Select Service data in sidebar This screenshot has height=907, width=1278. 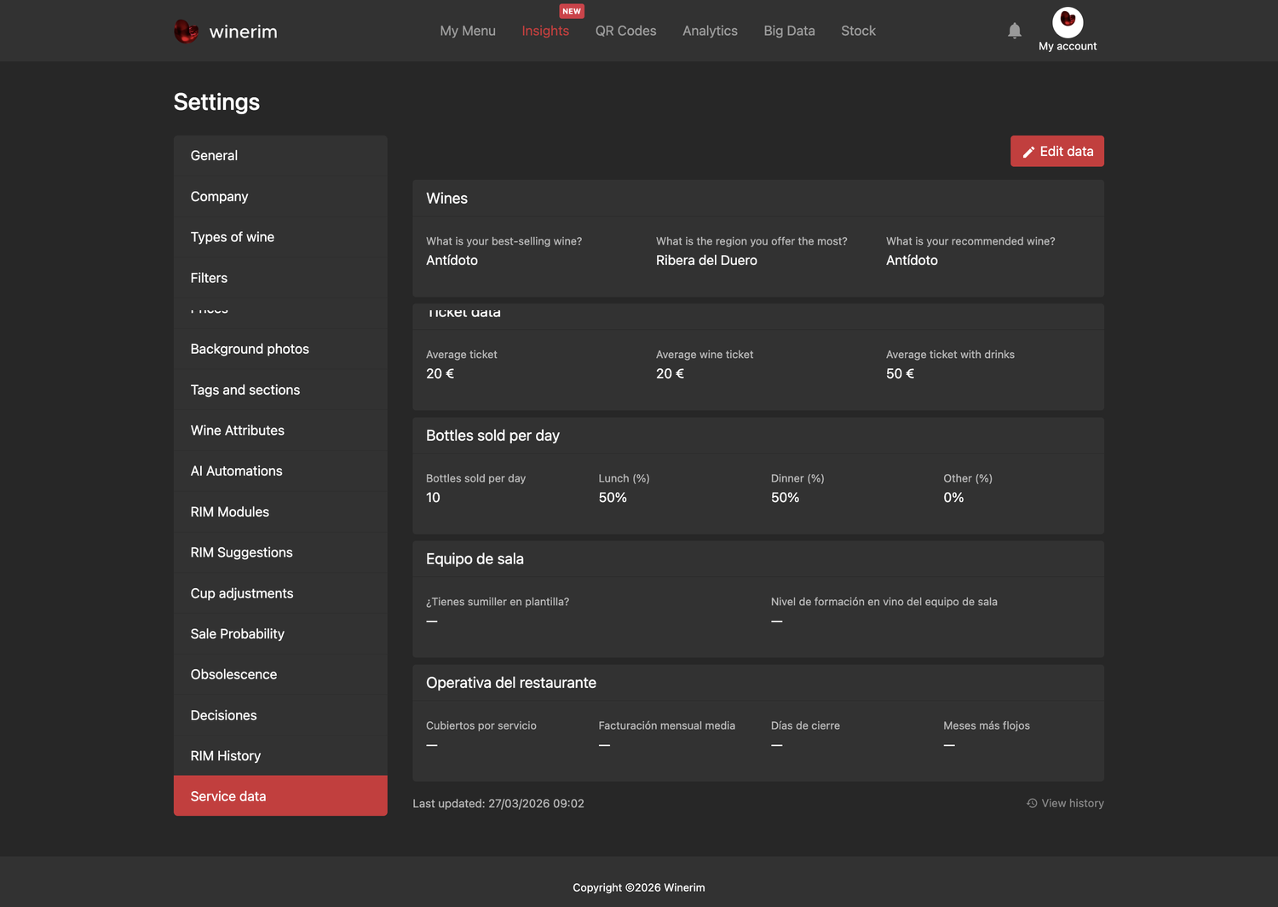pos(280,796)
